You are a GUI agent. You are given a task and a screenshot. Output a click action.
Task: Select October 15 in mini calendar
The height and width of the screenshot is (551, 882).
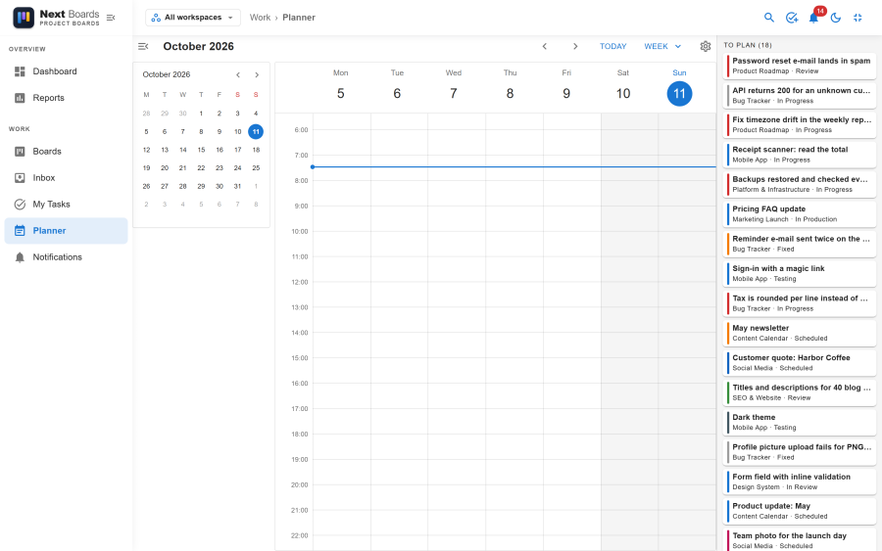pos(201,150)
